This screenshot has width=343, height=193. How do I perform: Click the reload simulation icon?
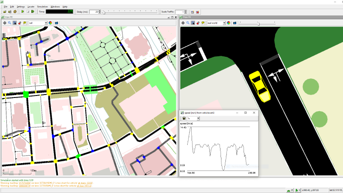(x=15, y=12)
